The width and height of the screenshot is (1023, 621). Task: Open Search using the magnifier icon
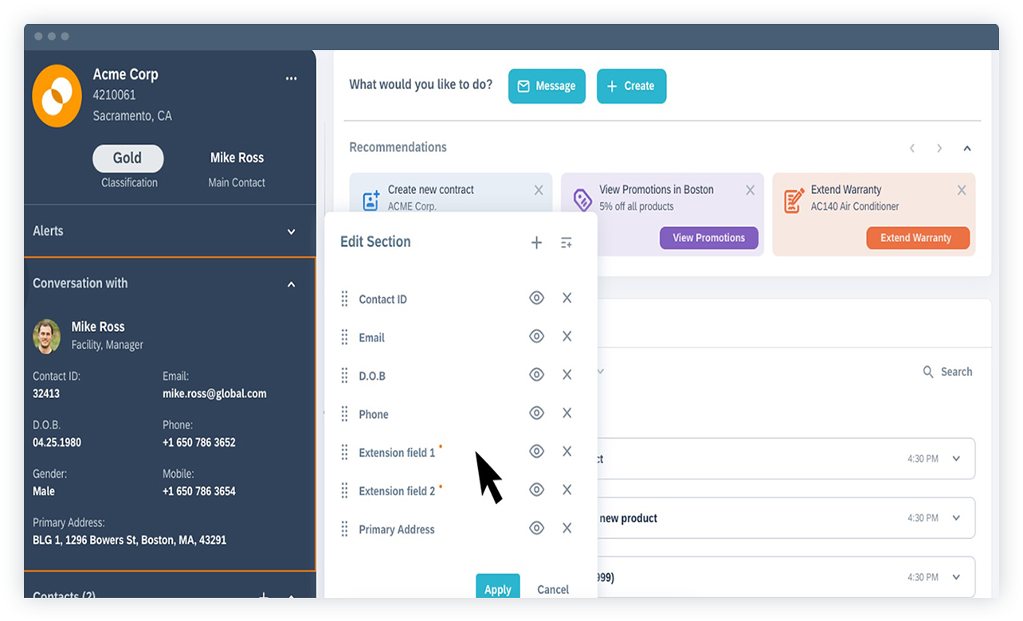[927, 372]
